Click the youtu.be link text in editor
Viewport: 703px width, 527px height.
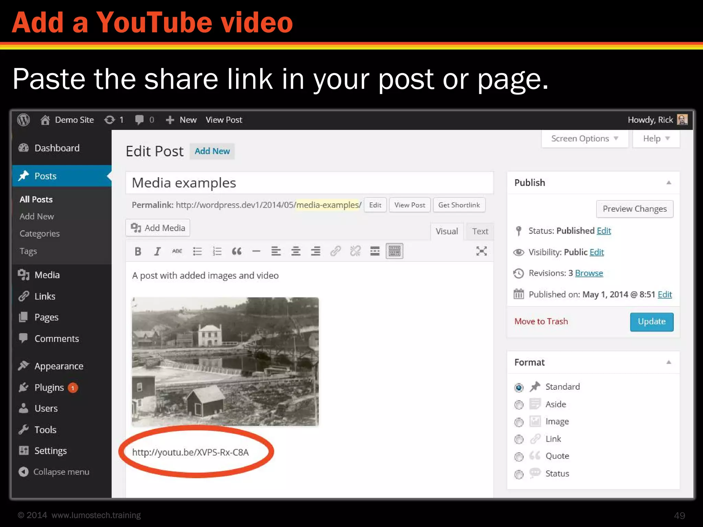[191, 453]
